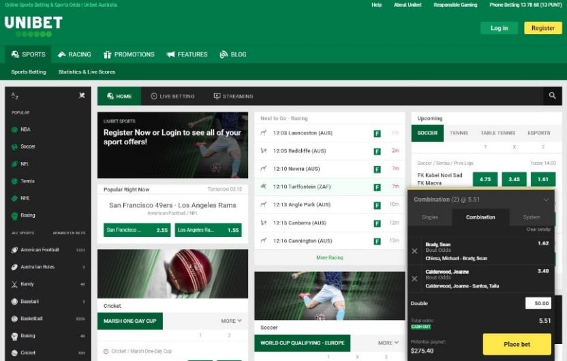The height and width of the screenshot is (361, 567).
Task: Select 4.75 odds for FK Kabel Novi Sad
Action: pyautogui.click(x=485, y=179)
